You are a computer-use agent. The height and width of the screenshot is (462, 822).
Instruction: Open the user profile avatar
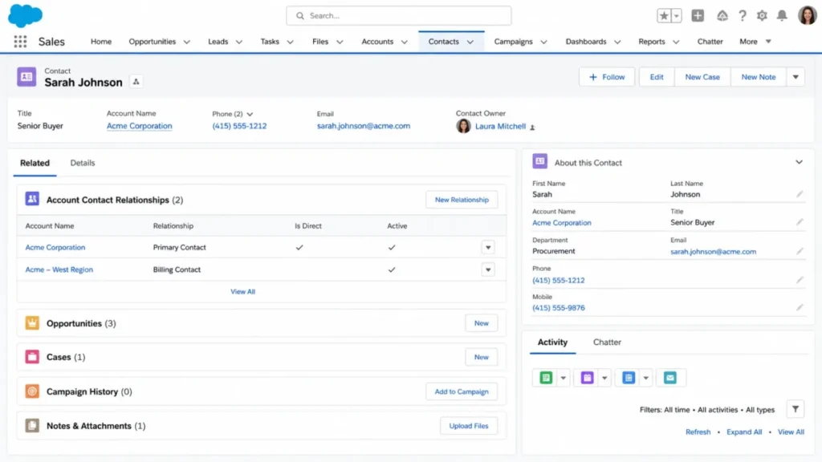tap(807, 16)
